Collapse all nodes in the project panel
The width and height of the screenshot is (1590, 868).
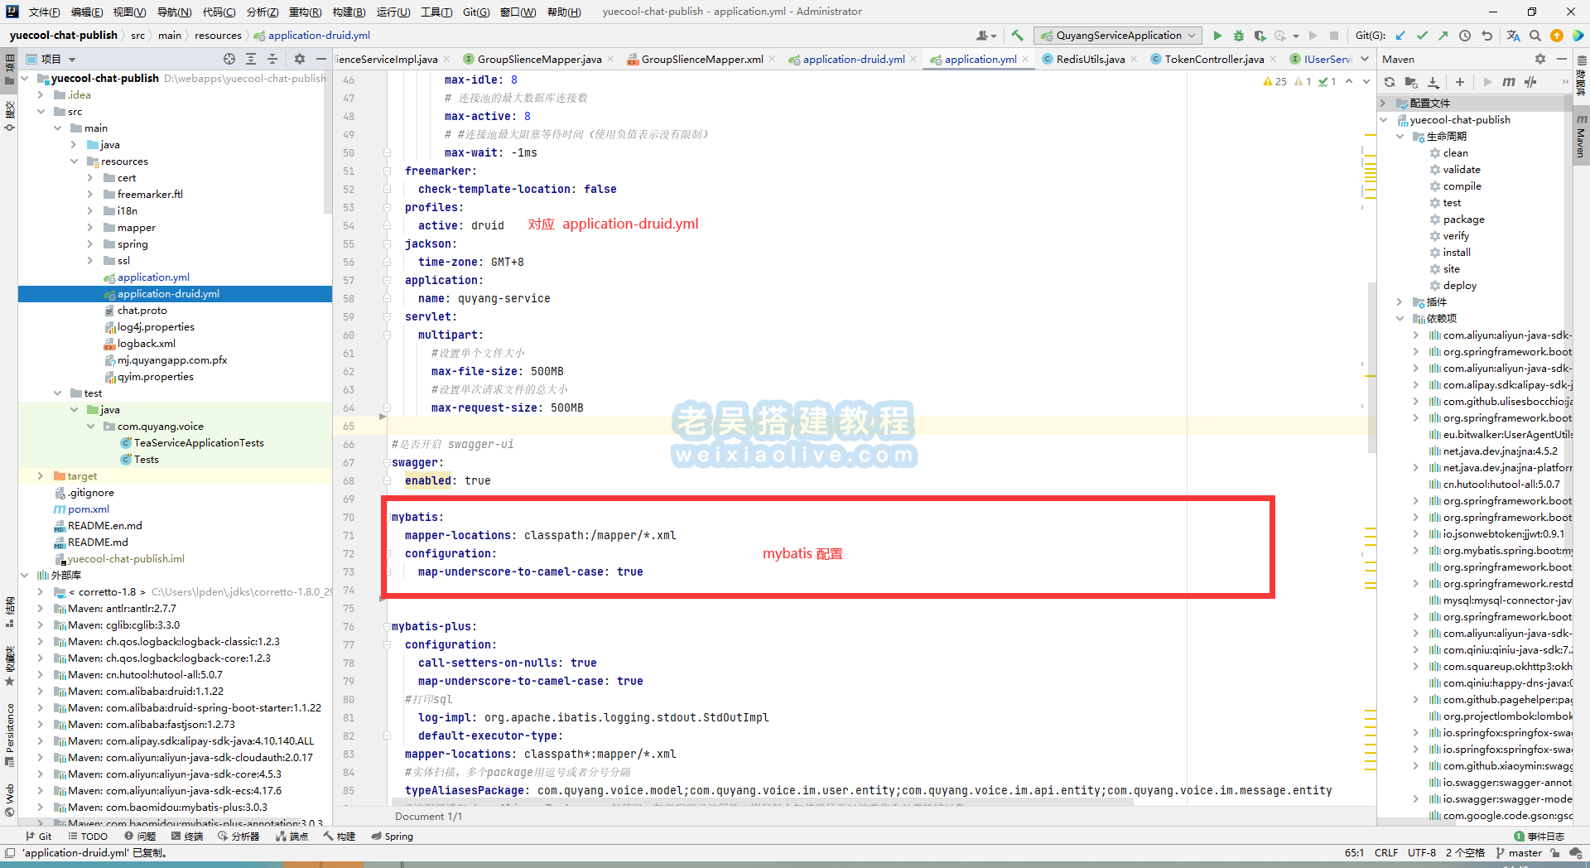[x=272, y=59]
